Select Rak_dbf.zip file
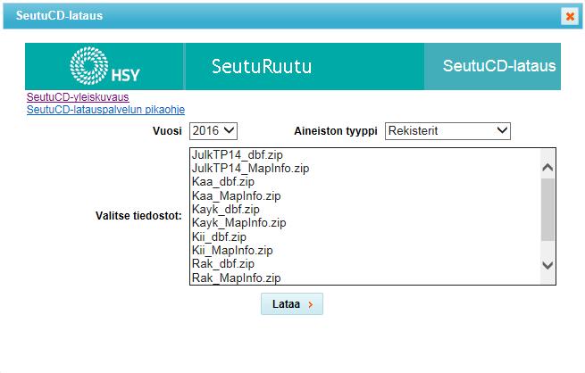 [x=365, y=264]
